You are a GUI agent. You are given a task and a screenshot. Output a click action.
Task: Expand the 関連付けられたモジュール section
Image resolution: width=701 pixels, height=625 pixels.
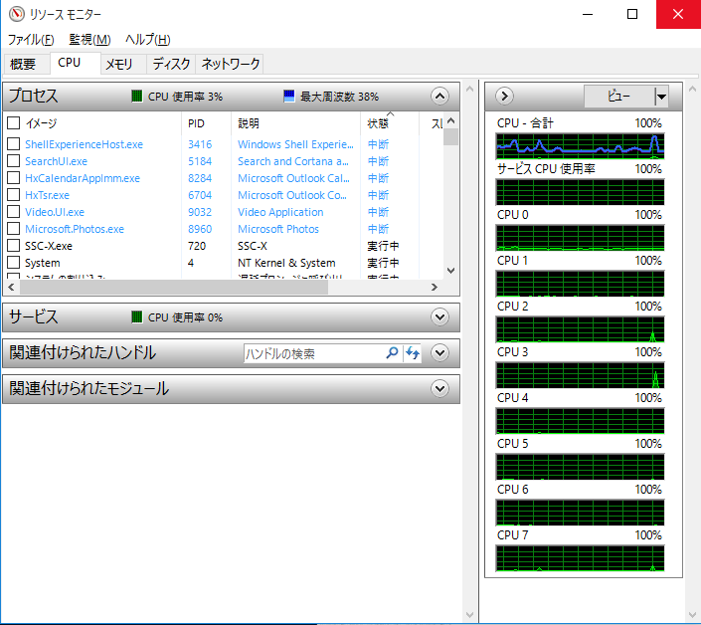coord(440,389)
